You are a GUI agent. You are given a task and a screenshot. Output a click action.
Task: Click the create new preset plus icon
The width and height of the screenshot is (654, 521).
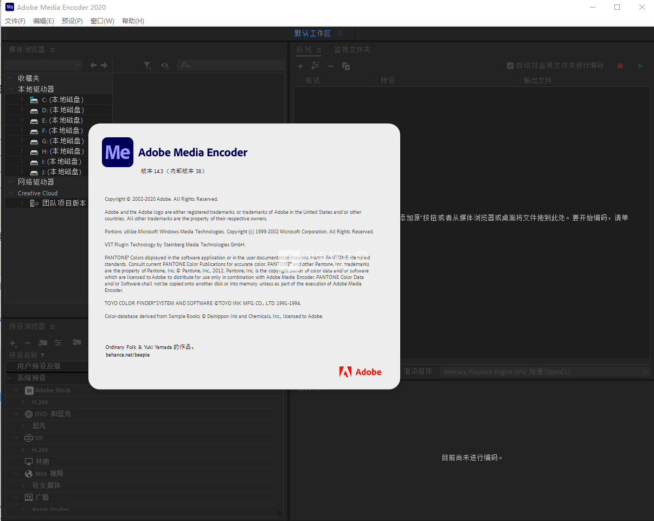click(x=13, y=343)
